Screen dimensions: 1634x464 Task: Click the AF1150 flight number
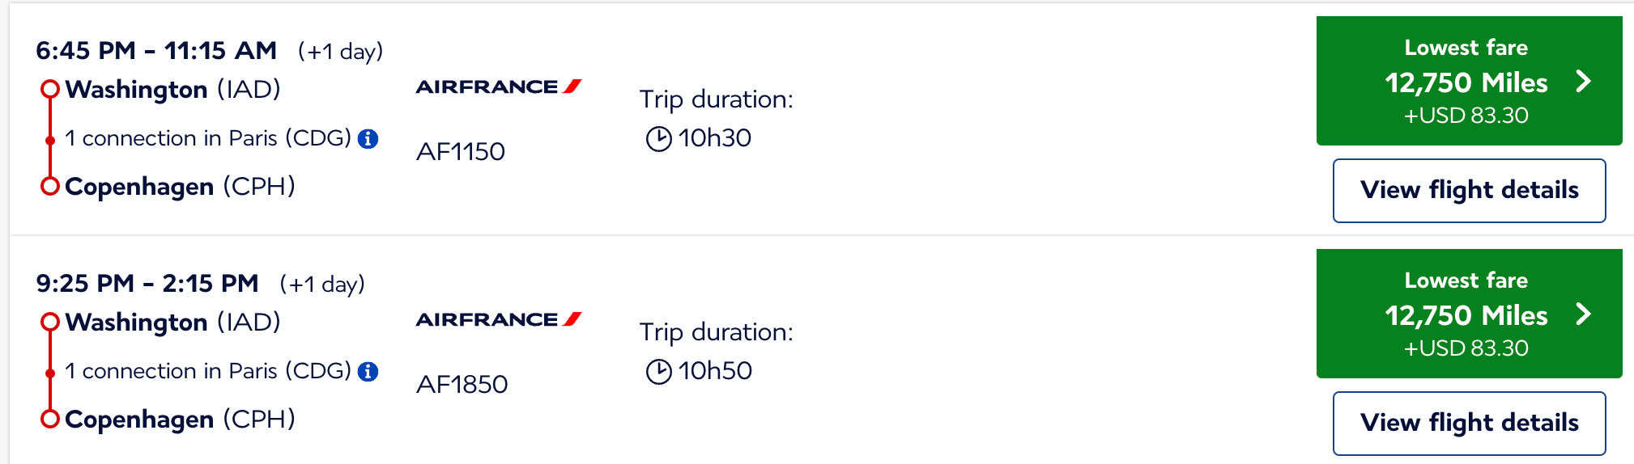pyautogui.click(x=461, y=151)
